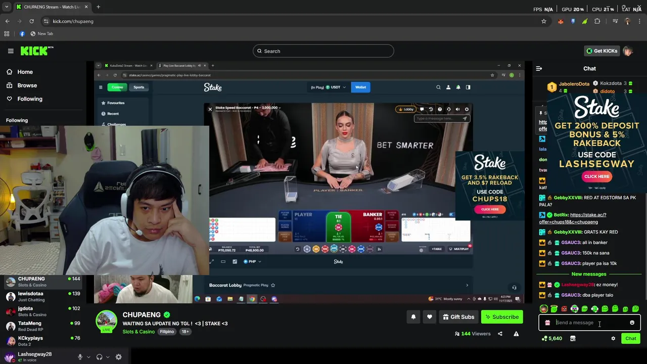This screenshot has height=364, width=647.
Task: Report stream with warning triangle icon
Action: pos(516,334)
